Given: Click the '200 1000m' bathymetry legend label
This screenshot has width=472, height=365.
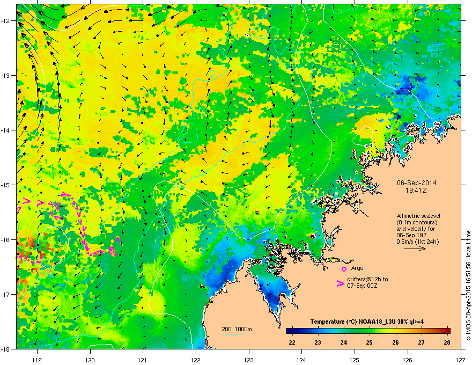Looking at the screenshot, I should pyautogui.click(x=237, y=329).
